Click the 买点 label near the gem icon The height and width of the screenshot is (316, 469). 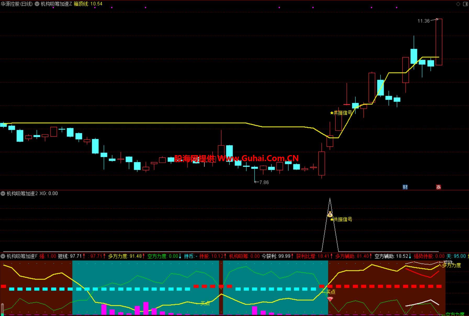(330, 292)
